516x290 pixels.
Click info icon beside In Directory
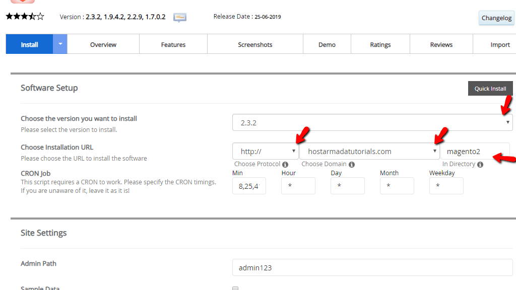(x=480, y=165)
